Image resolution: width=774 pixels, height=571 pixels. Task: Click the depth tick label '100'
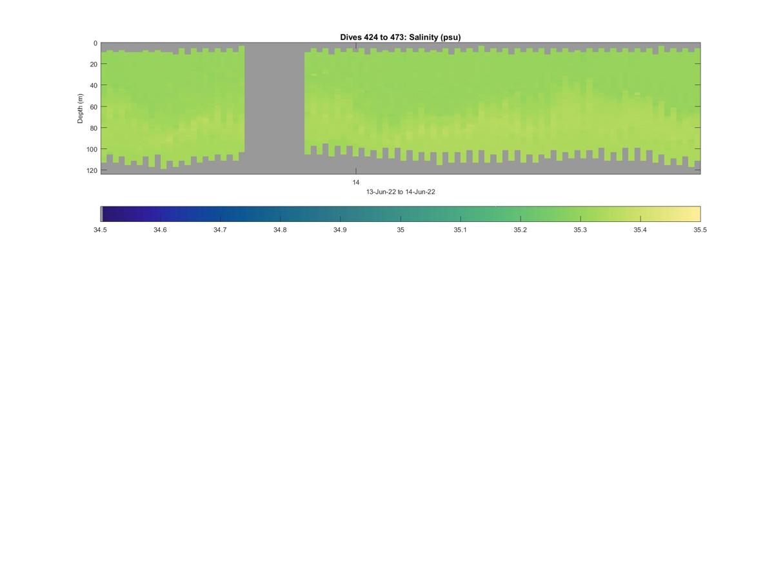pos(91,149)
